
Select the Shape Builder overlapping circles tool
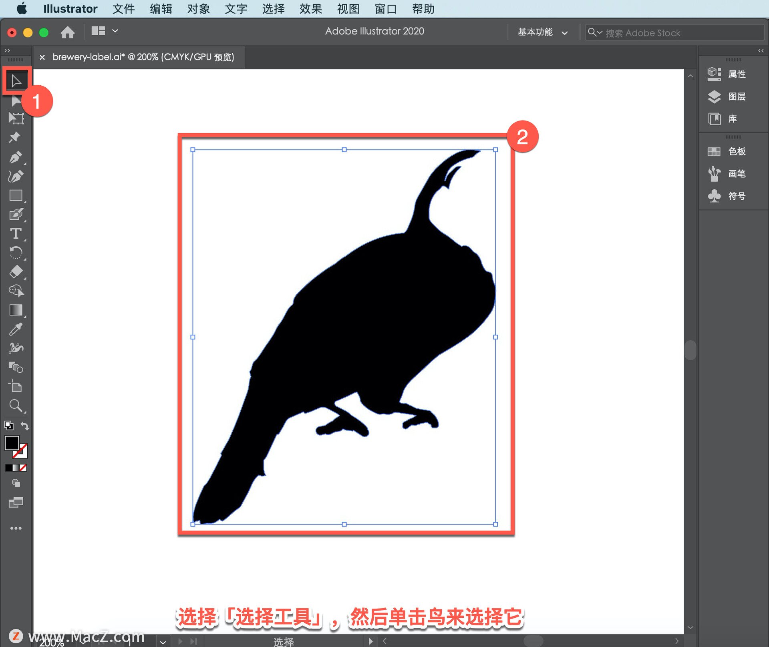[x=16, y=367]
